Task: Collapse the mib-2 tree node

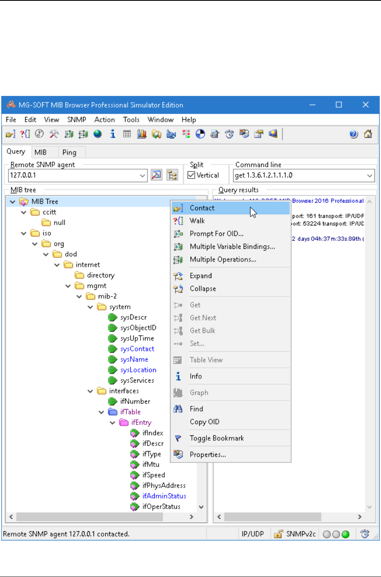Action: coord(79,296)
